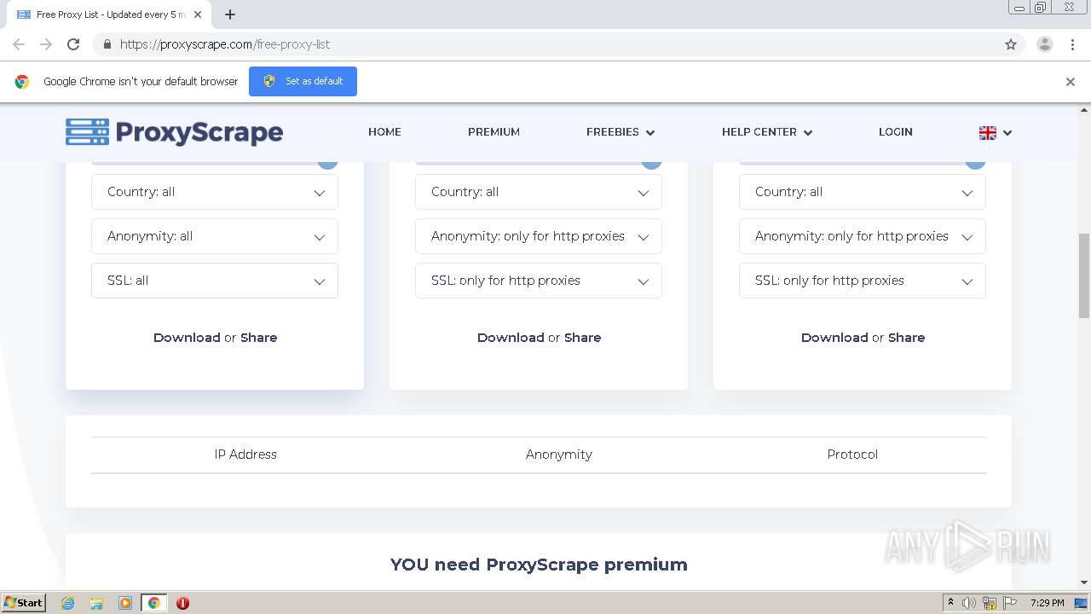
Task: Click Share link in third card
Action: pyautogui.click(x=906, y=338)
